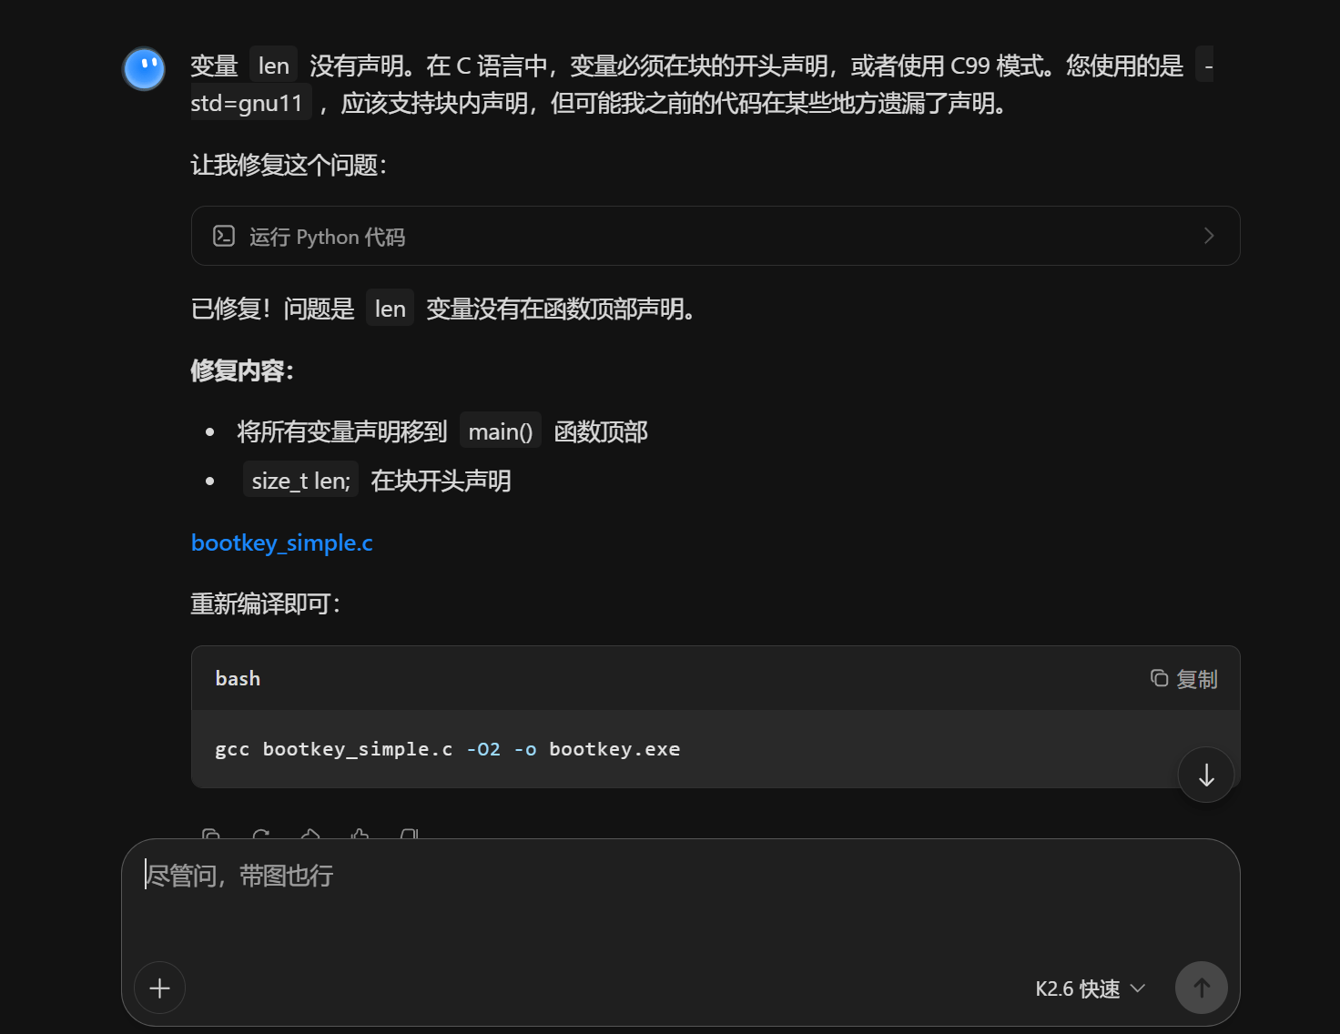1340x1034 pixels.
Task: Click the '修复内容:' heading
Action: click(242, 370)
